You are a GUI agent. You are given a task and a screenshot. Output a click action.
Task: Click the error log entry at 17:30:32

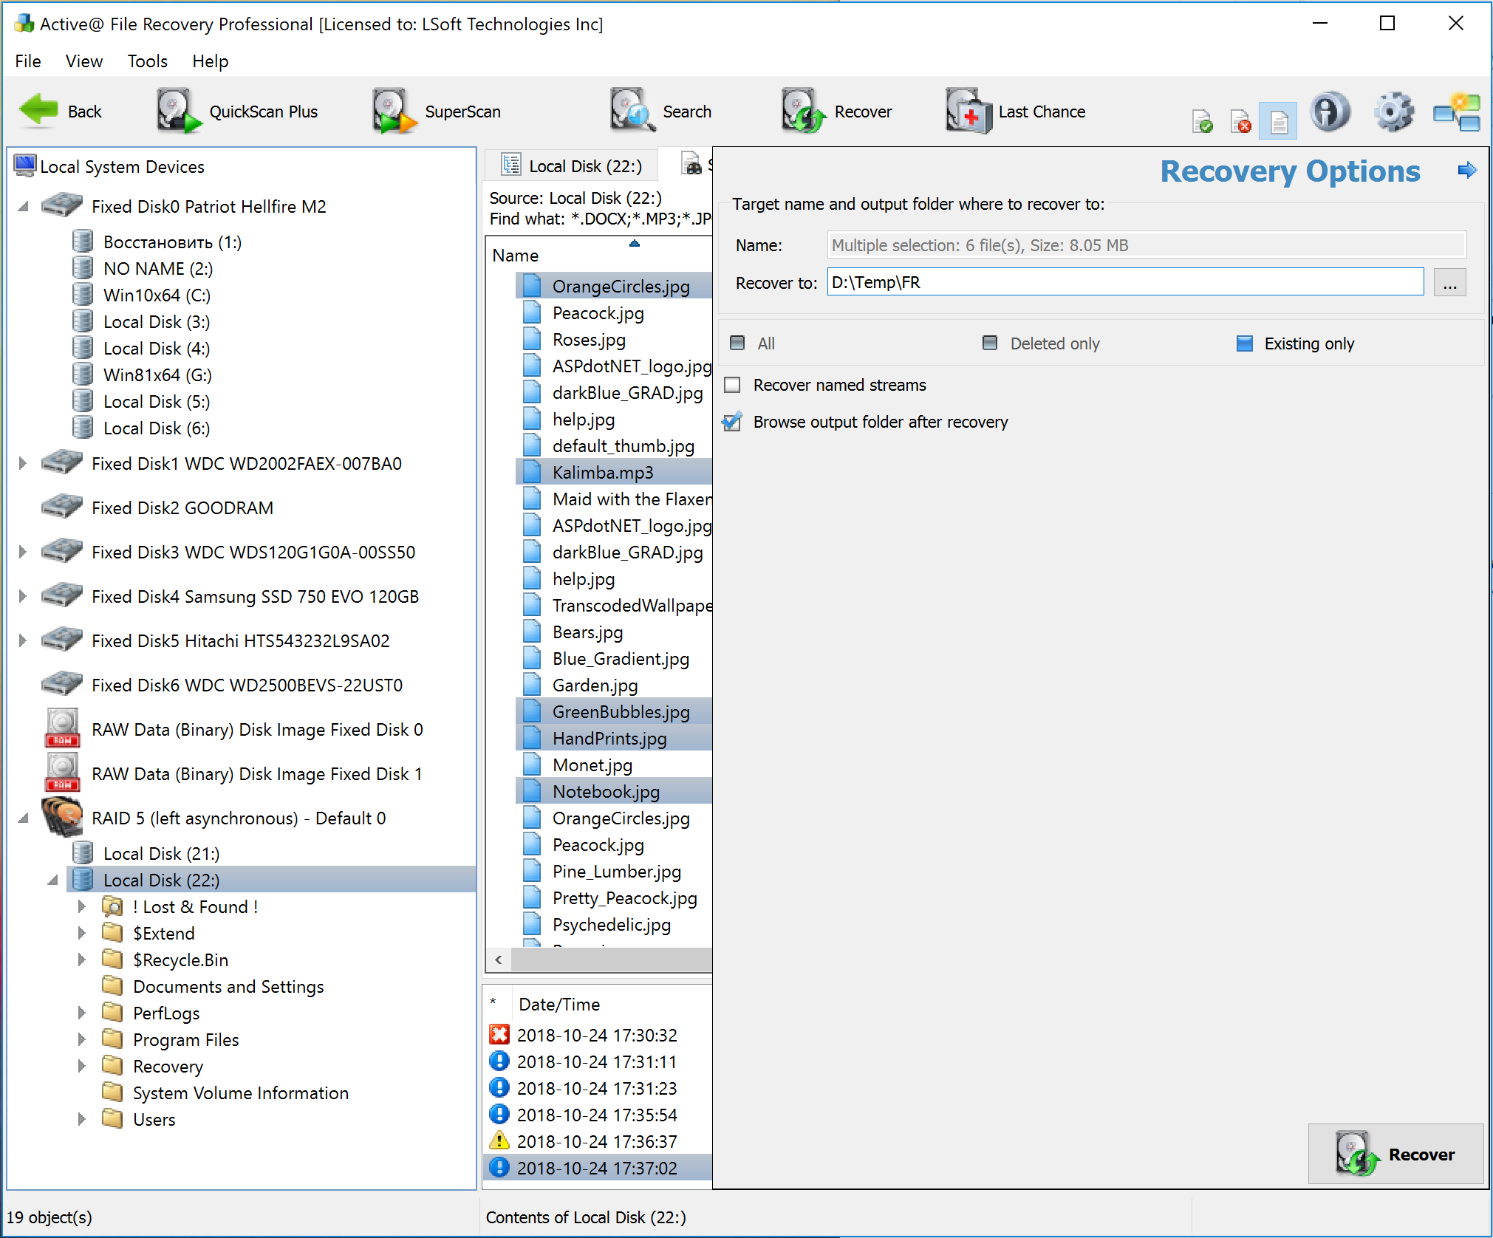click(597, 1036)
